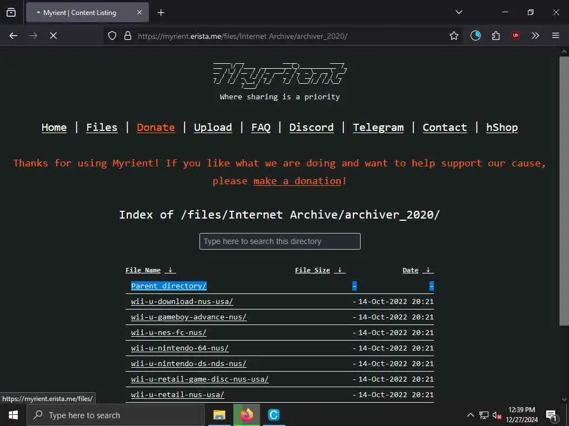
Task: Bookmark this page with the star icon
Action: (x=454, y=35)
